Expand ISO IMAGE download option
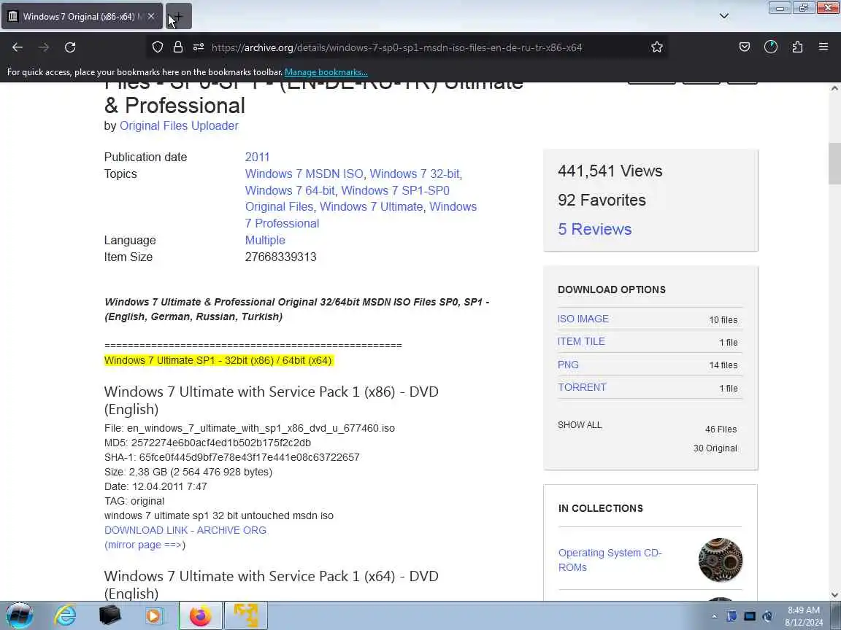Screen dimensions: 841x630 (583, 319)
